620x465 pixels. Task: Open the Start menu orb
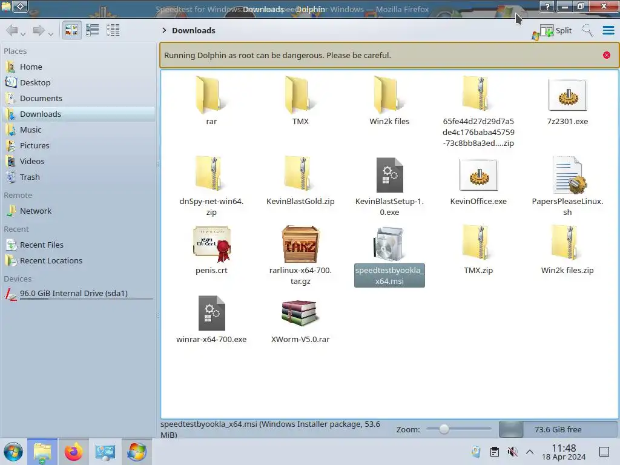13,452
